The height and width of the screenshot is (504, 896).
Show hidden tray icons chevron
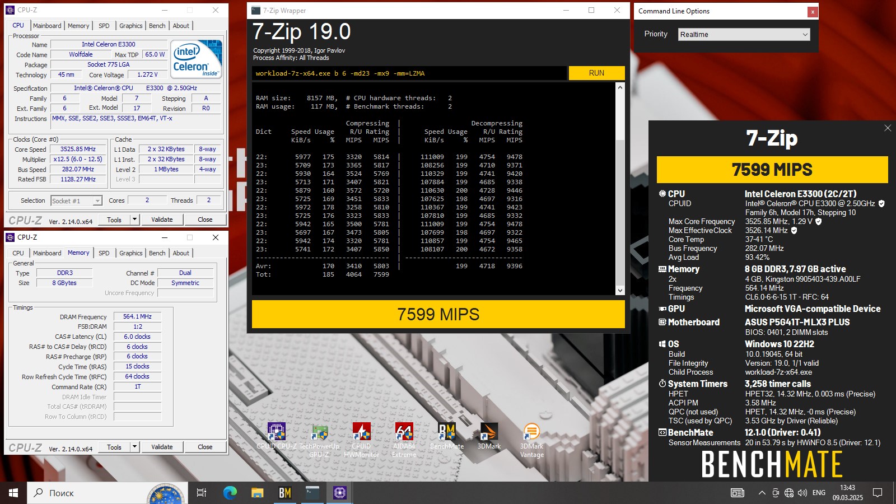(762, 493)
